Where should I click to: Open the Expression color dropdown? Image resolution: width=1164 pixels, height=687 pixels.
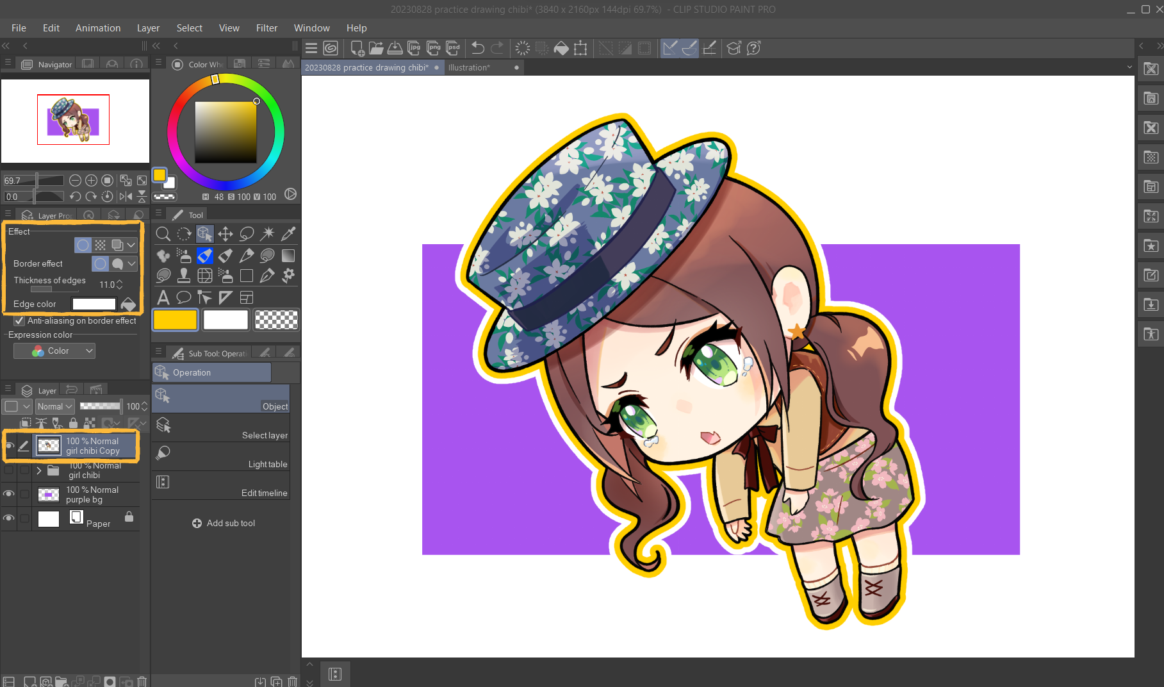pyautogui.click(x=54, y=351)
